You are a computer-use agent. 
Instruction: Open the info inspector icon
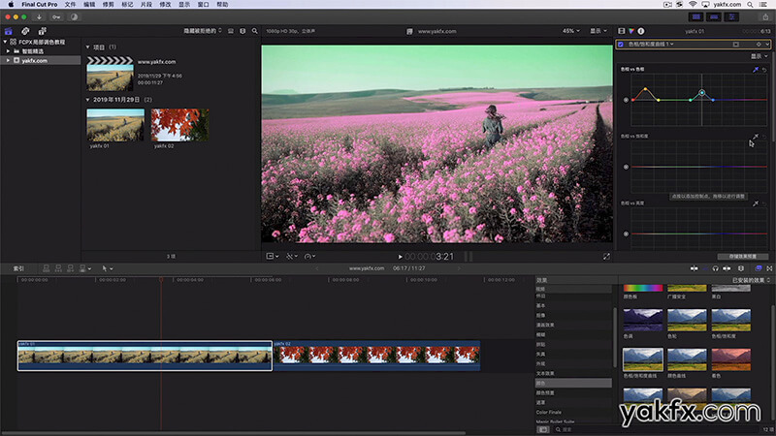tap(641, 31)
